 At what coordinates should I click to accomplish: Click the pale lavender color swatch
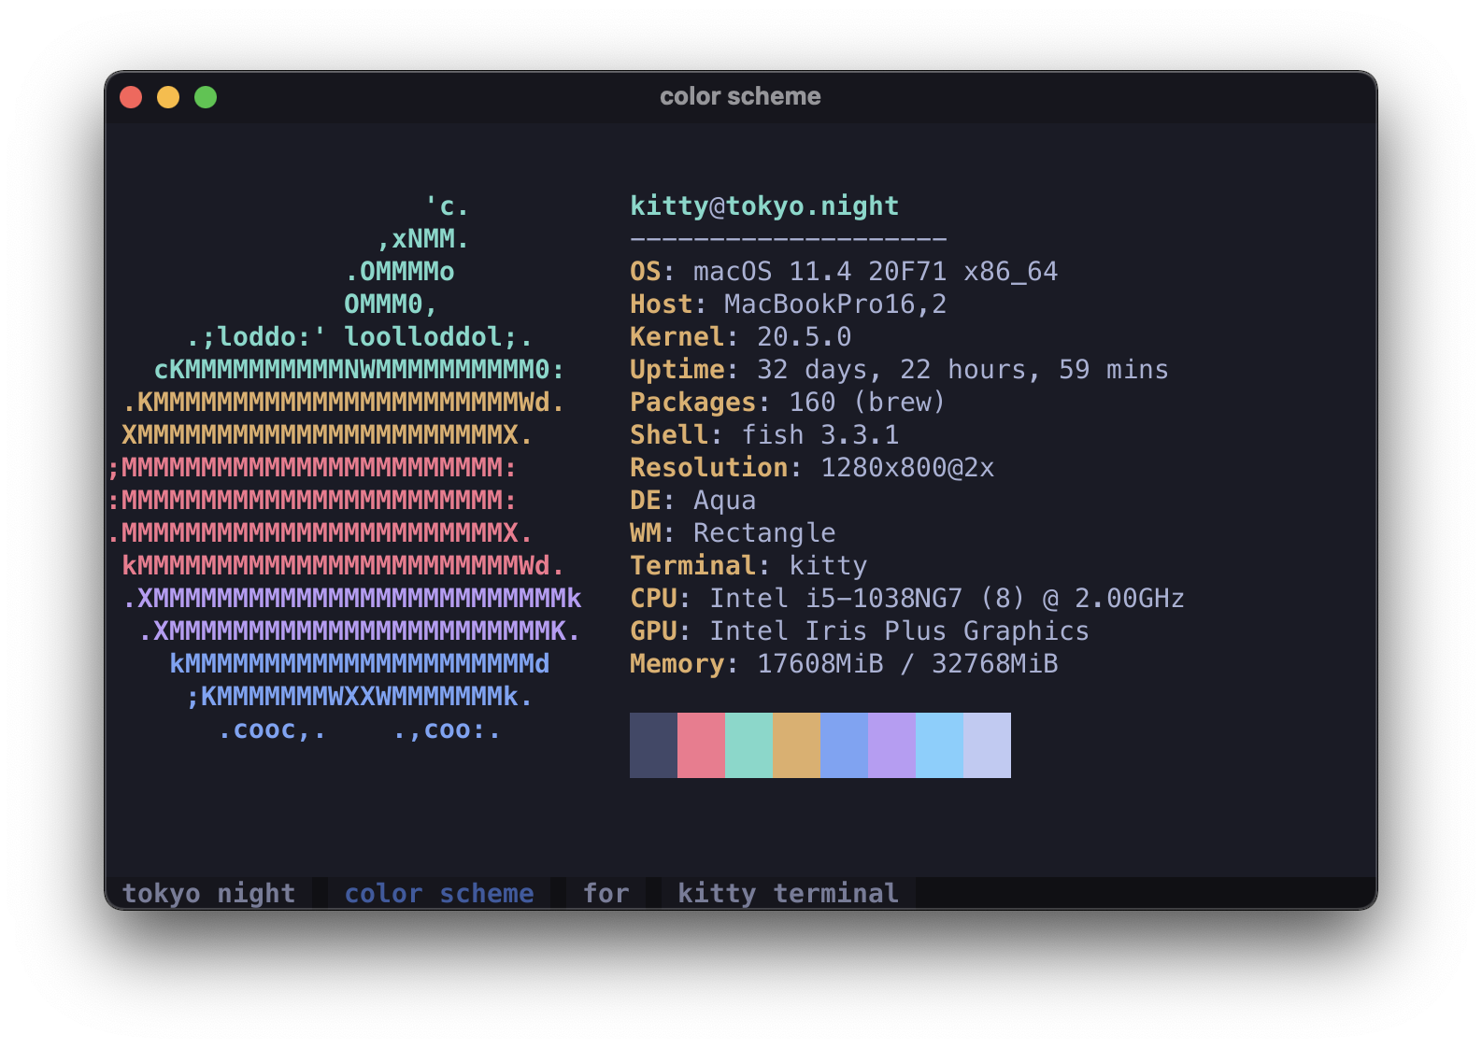point(987,745)
